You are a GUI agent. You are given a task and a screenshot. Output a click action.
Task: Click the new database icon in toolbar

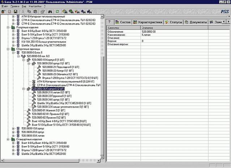pos(3,12)
